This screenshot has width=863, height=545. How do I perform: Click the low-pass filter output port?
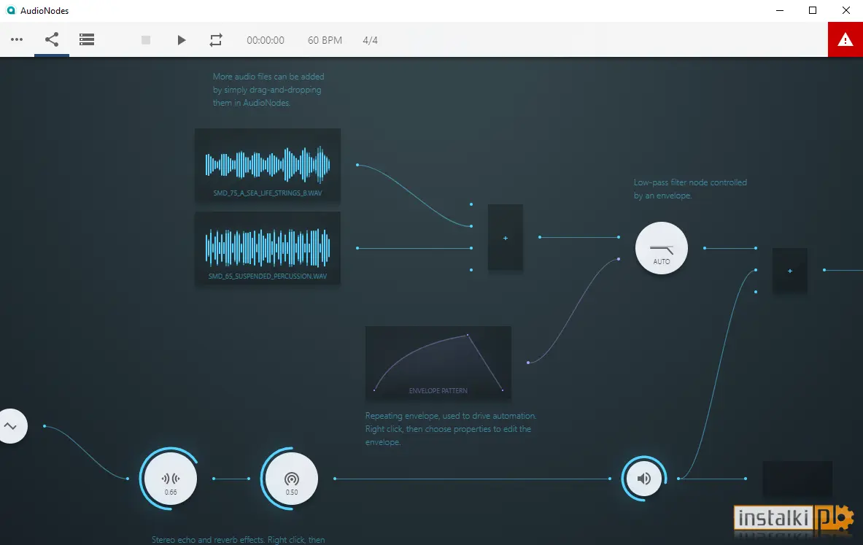[x=705, y=248]
